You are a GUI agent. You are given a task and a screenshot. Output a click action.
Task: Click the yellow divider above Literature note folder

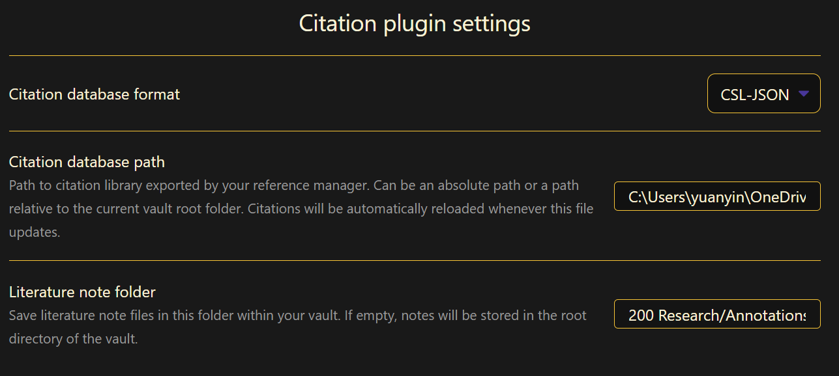click(x=415, y=261)
